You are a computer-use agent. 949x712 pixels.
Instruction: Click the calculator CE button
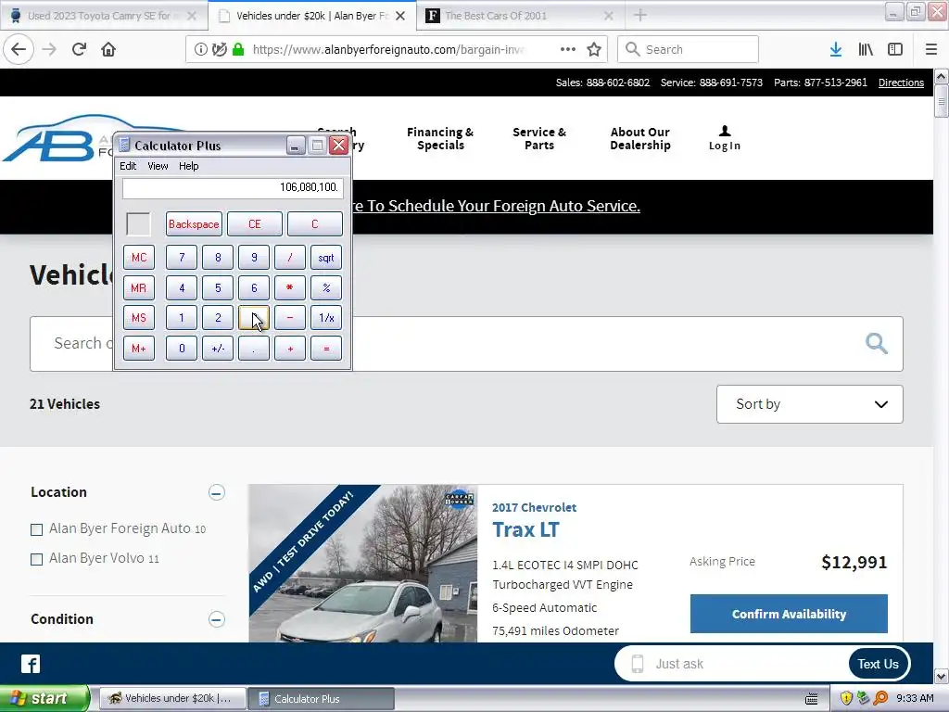254,224
